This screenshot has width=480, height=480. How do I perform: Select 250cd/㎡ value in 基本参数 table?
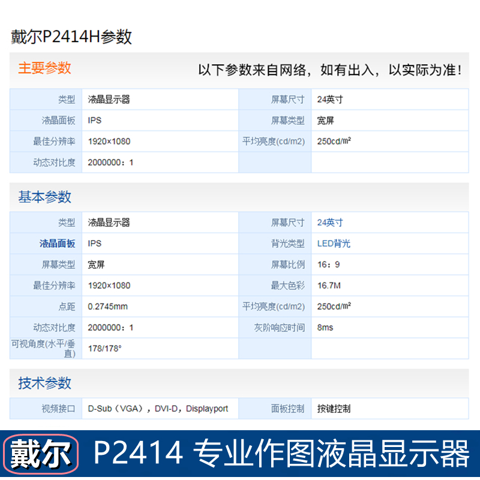[334, 306]
